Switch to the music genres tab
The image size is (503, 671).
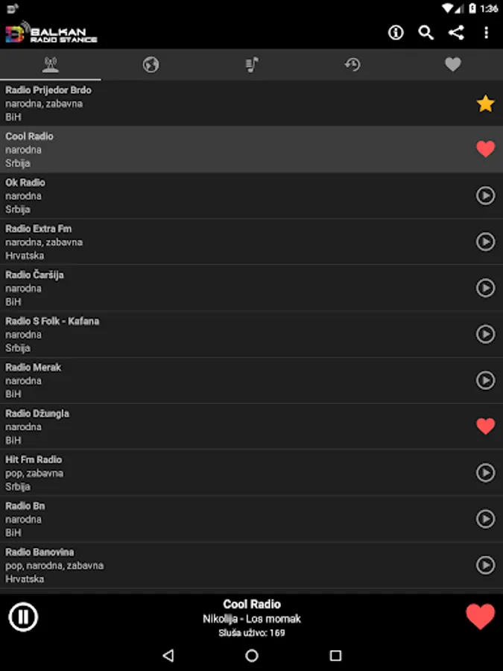click(x=252, y=65)
